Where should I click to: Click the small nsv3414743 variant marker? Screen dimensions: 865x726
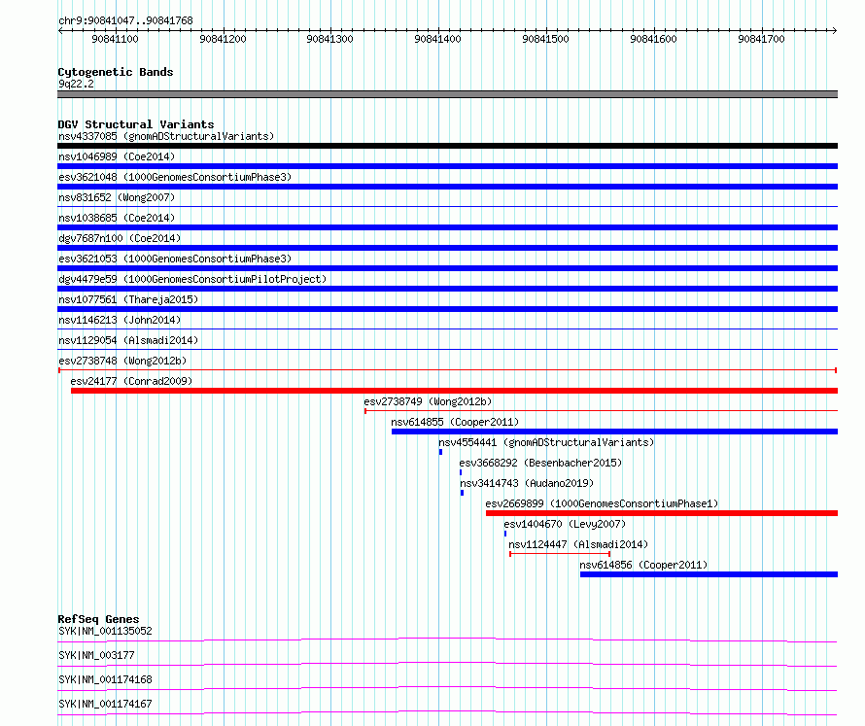[463, 493]
